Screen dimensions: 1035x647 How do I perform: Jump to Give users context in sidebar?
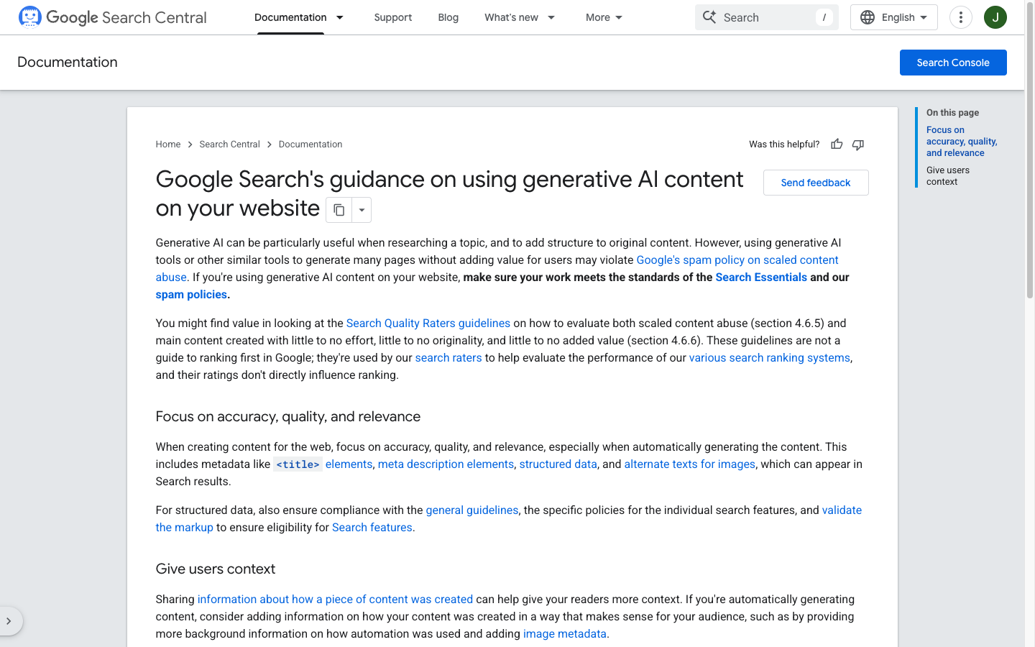click(x=948, y=176)
